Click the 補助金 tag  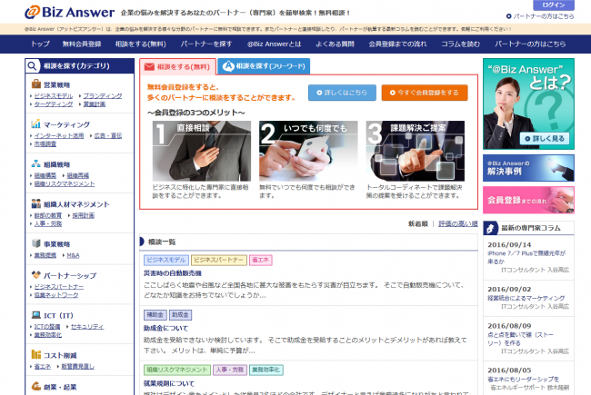[x=155, y=315]
